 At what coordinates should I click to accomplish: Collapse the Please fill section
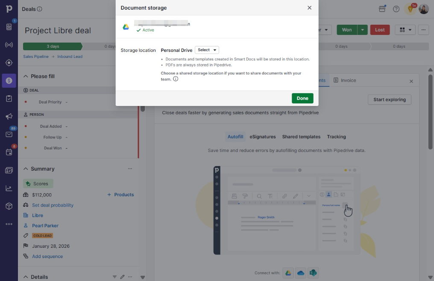click(26, 76)
